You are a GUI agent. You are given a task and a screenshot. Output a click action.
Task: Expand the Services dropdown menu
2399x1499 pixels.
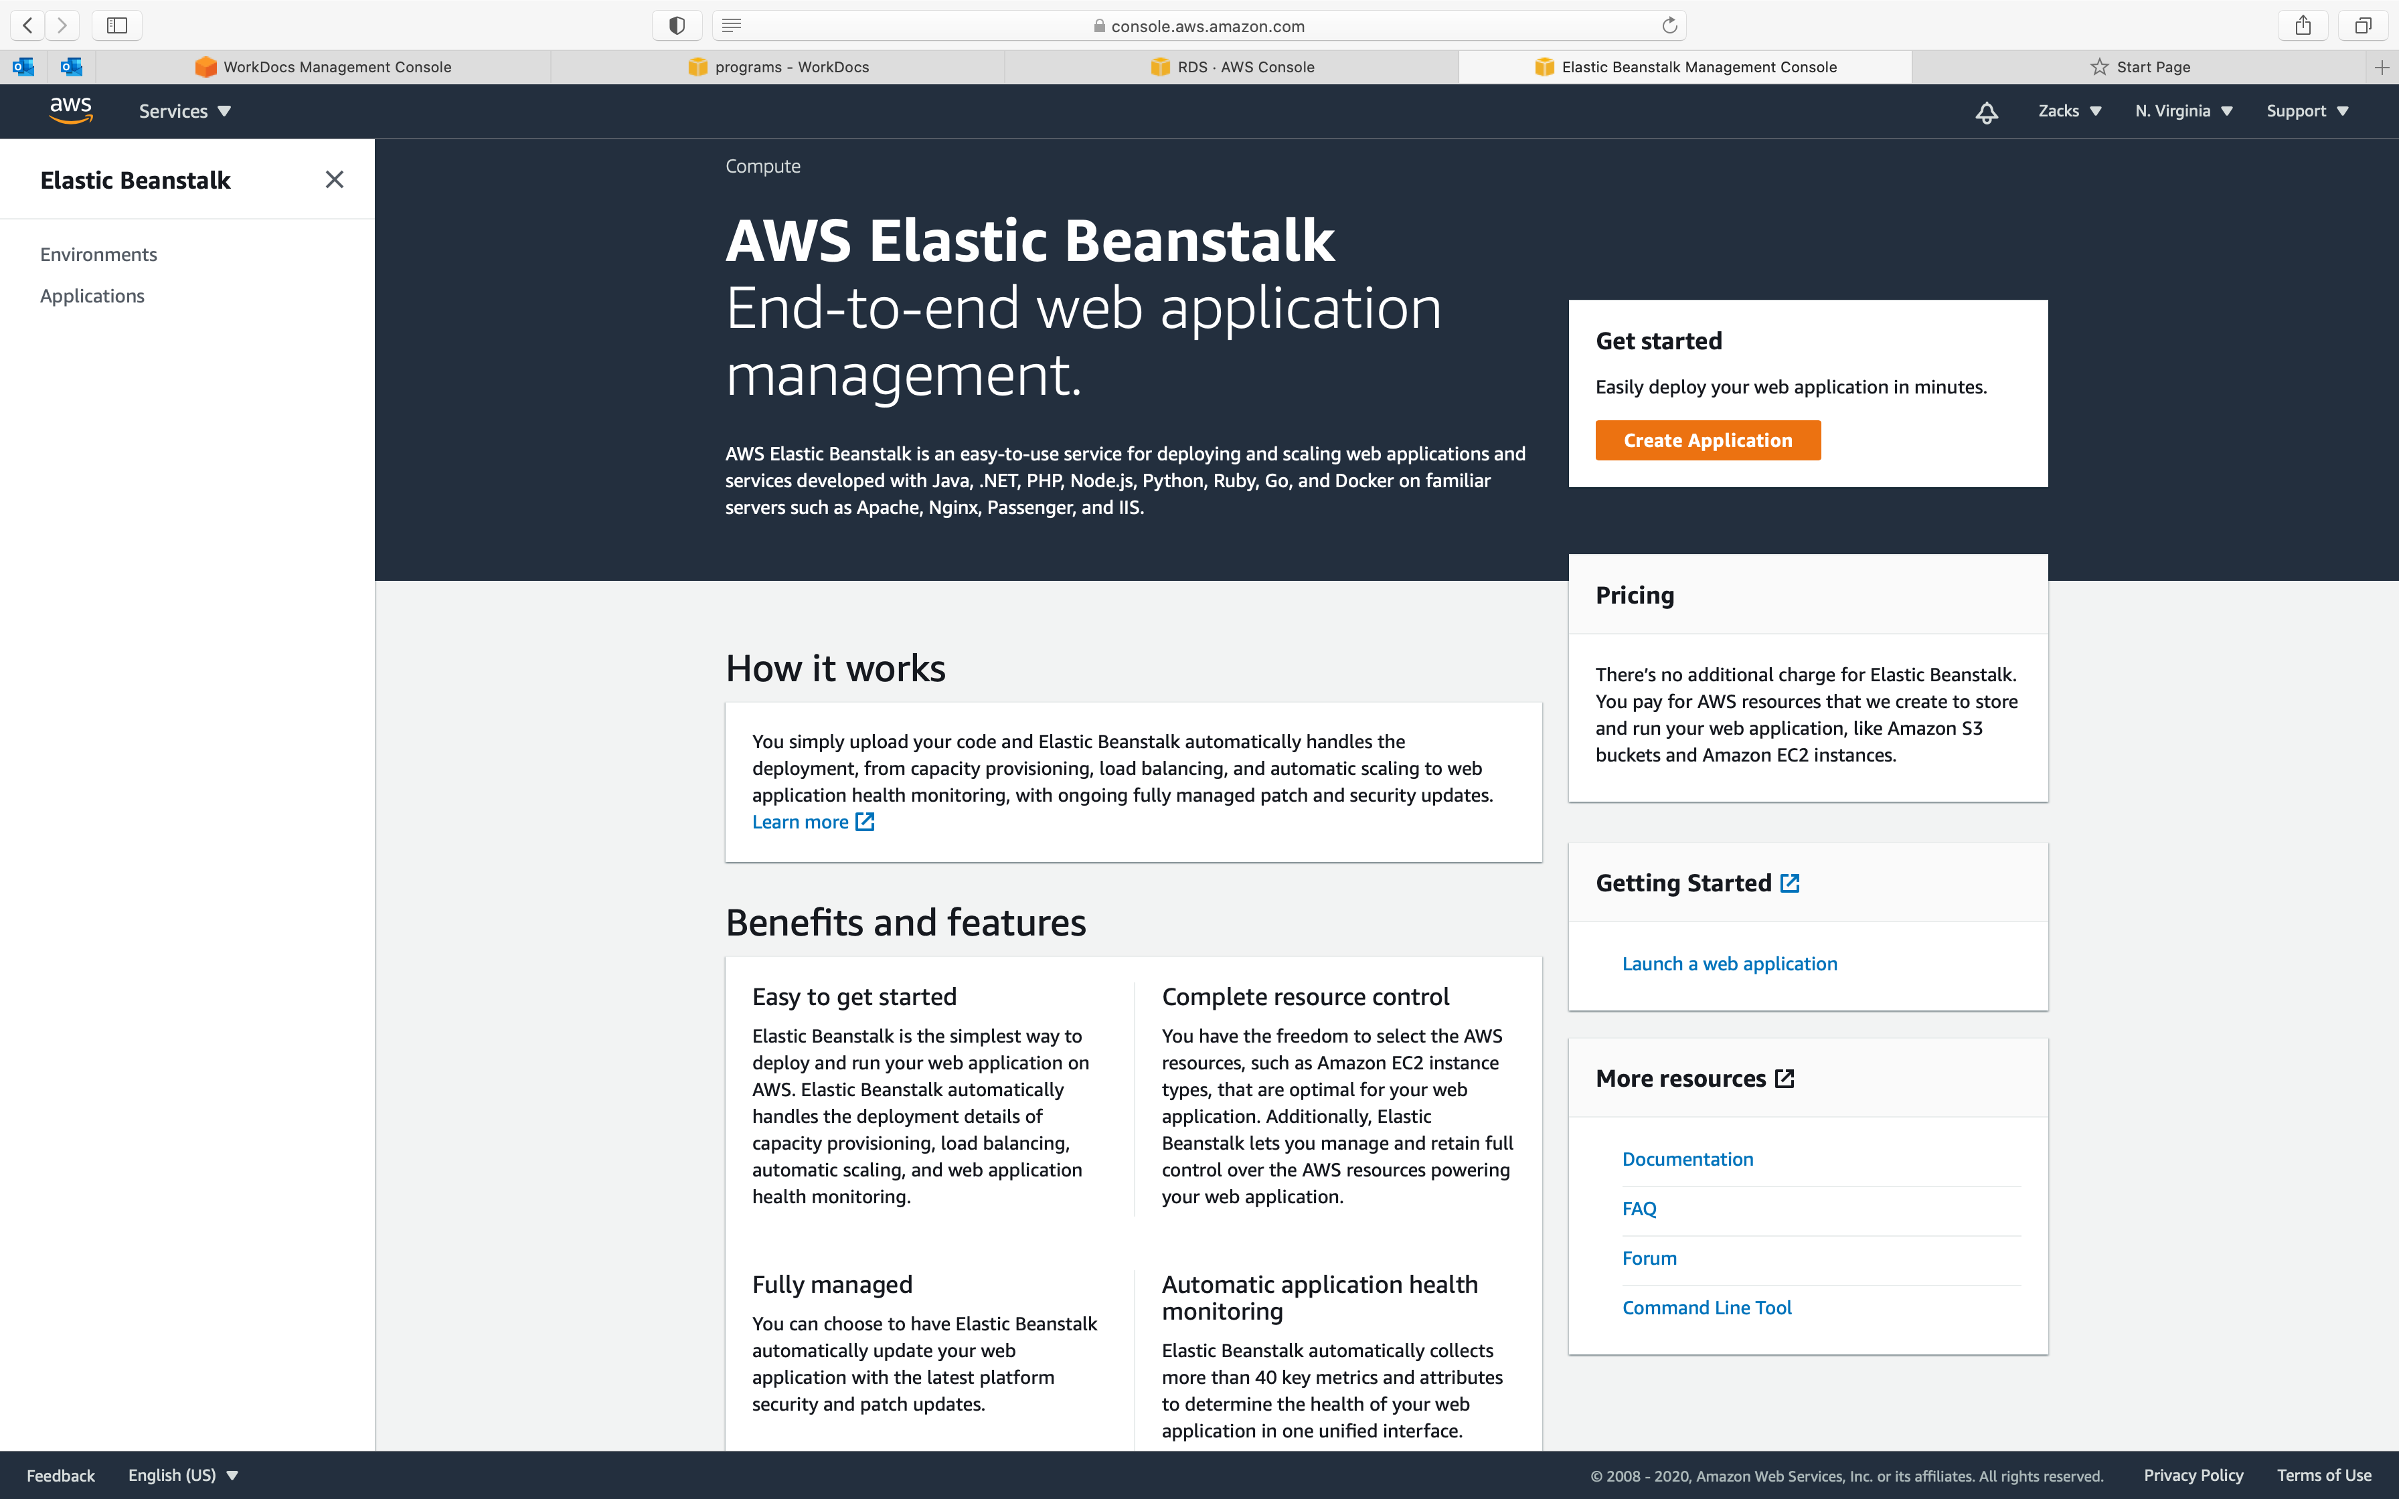point(184,111)
